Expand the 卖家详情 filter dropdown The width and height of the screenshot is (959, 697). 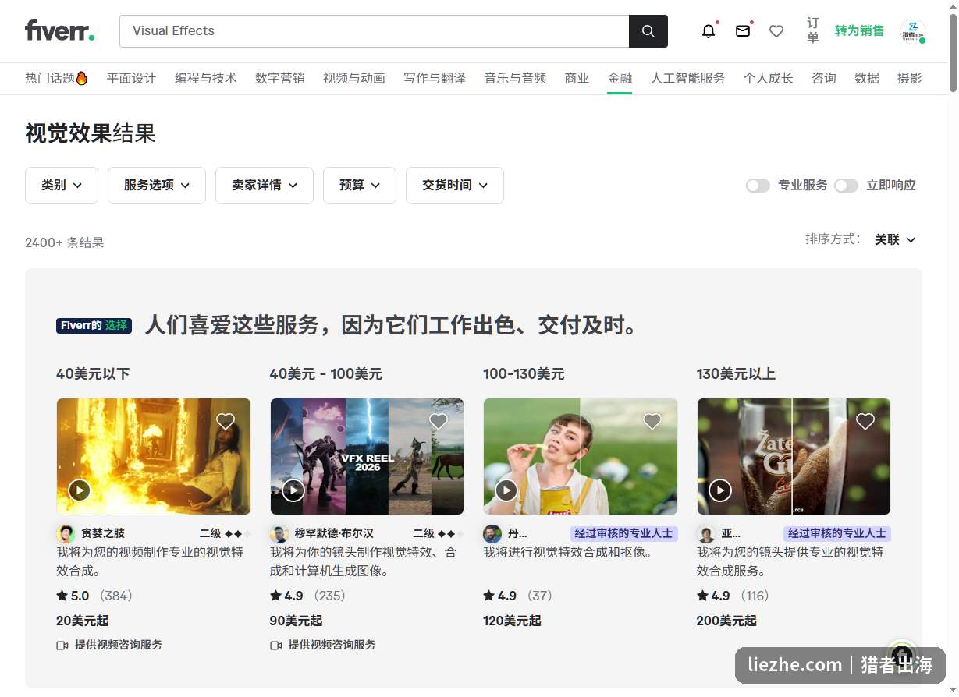click(265, 186)
